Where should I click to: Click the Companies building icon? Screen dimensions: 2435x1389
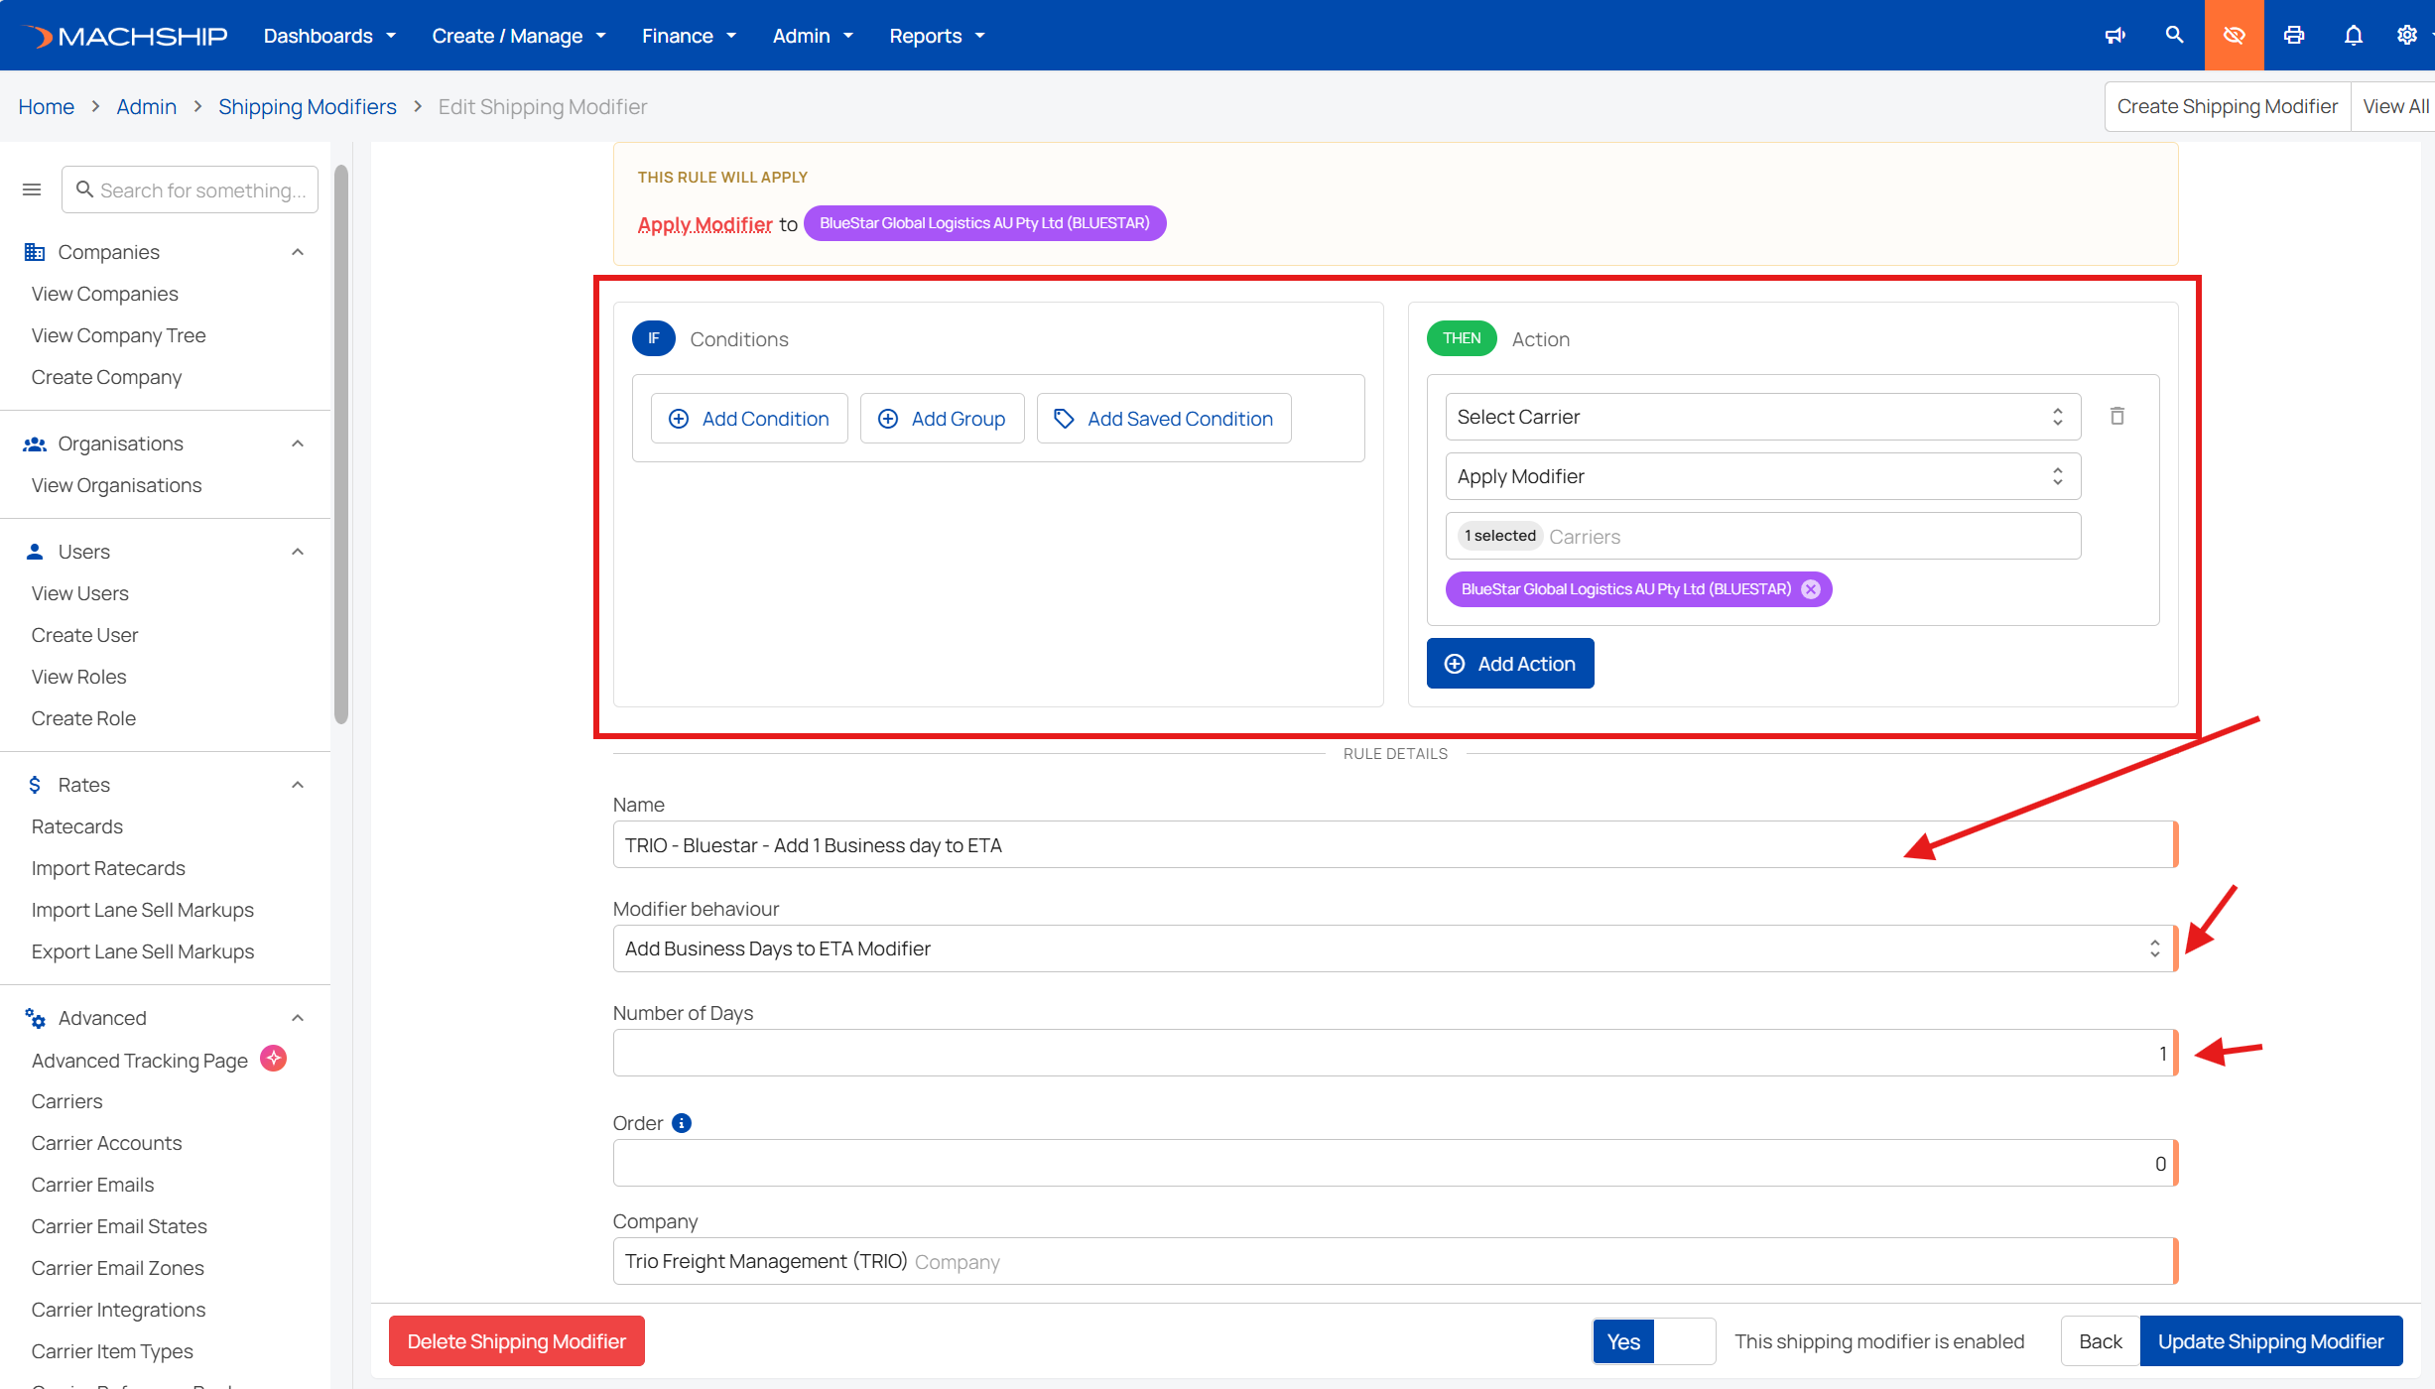(35, 252)
